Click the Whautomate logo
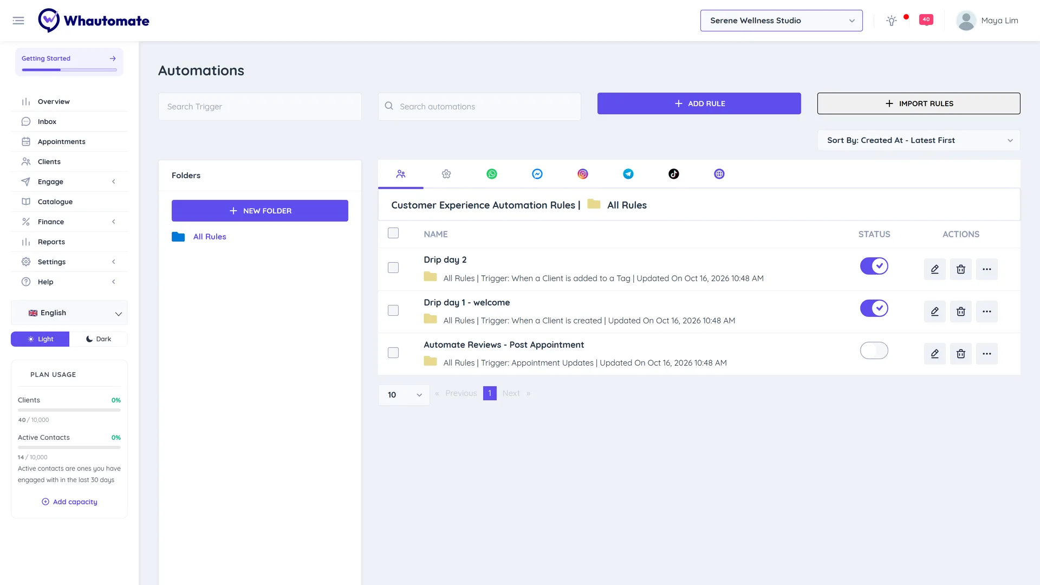Image resolution: width=1040 pixels, height=585 pixels. 94,21
